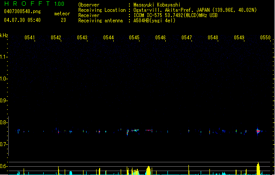This screenshot has width=275, height=175.
Task: Click the date stamp 04.07.30 05:40
Action: pos(22,20)
